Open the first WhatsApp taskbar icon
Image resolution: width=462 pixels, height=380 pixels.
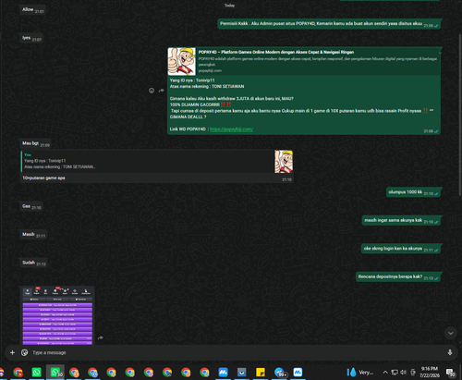click(36, 373)
